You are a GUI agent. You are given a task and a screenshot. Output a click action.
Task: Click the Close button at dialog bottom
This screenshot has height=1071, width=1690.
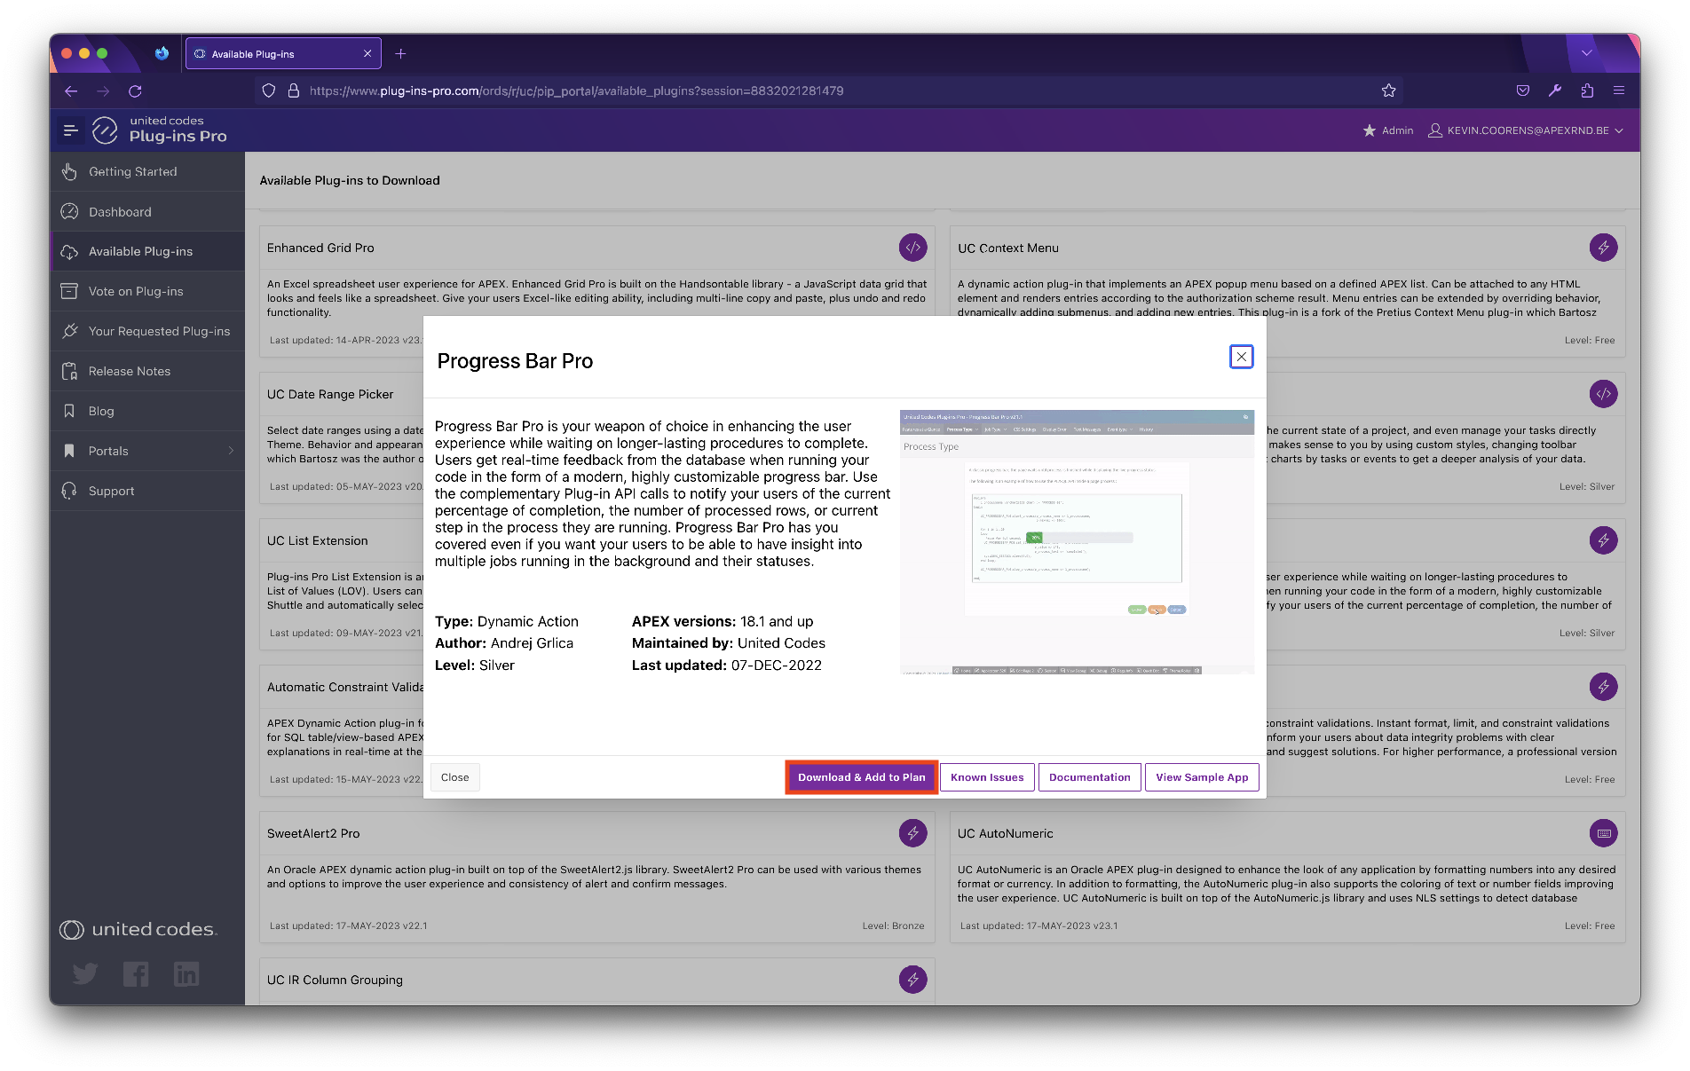(455, 777)
